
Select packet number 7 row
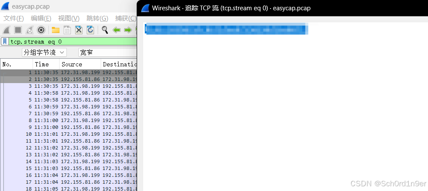point(69,113)
